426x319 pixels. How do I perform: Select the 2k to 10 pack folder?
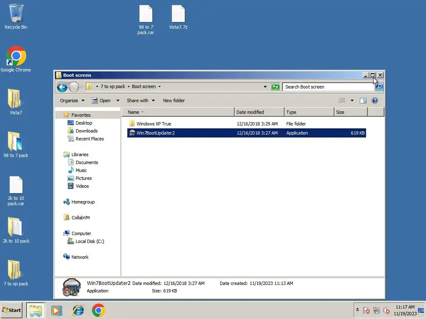pos(16,230)
